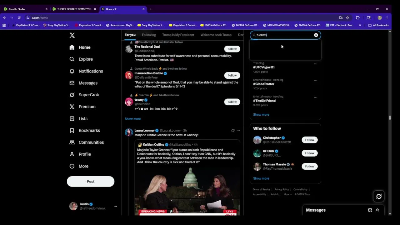The height and width of the screenshot is (225, 400).
Task: Open new browser tab
Action: pos(151,9)
